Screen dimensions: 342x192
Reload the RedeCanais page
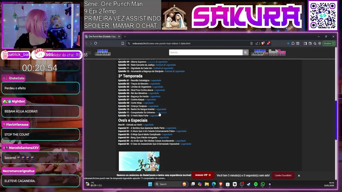(96, 43)
